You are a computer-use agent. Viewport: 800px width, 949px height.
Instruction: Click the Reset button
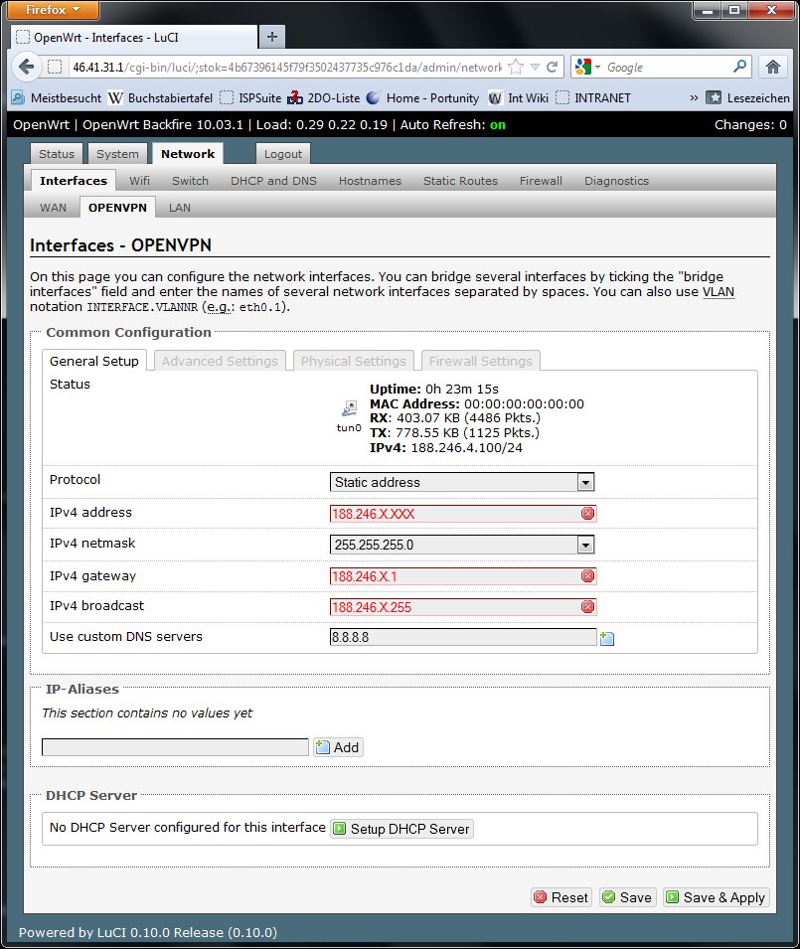560,897
